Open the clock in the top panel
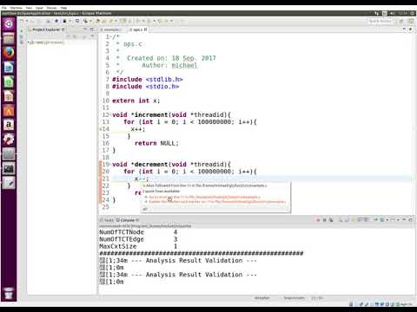This screenshot has height=312, width=417. pyautogui.click(x=402, y=13)
